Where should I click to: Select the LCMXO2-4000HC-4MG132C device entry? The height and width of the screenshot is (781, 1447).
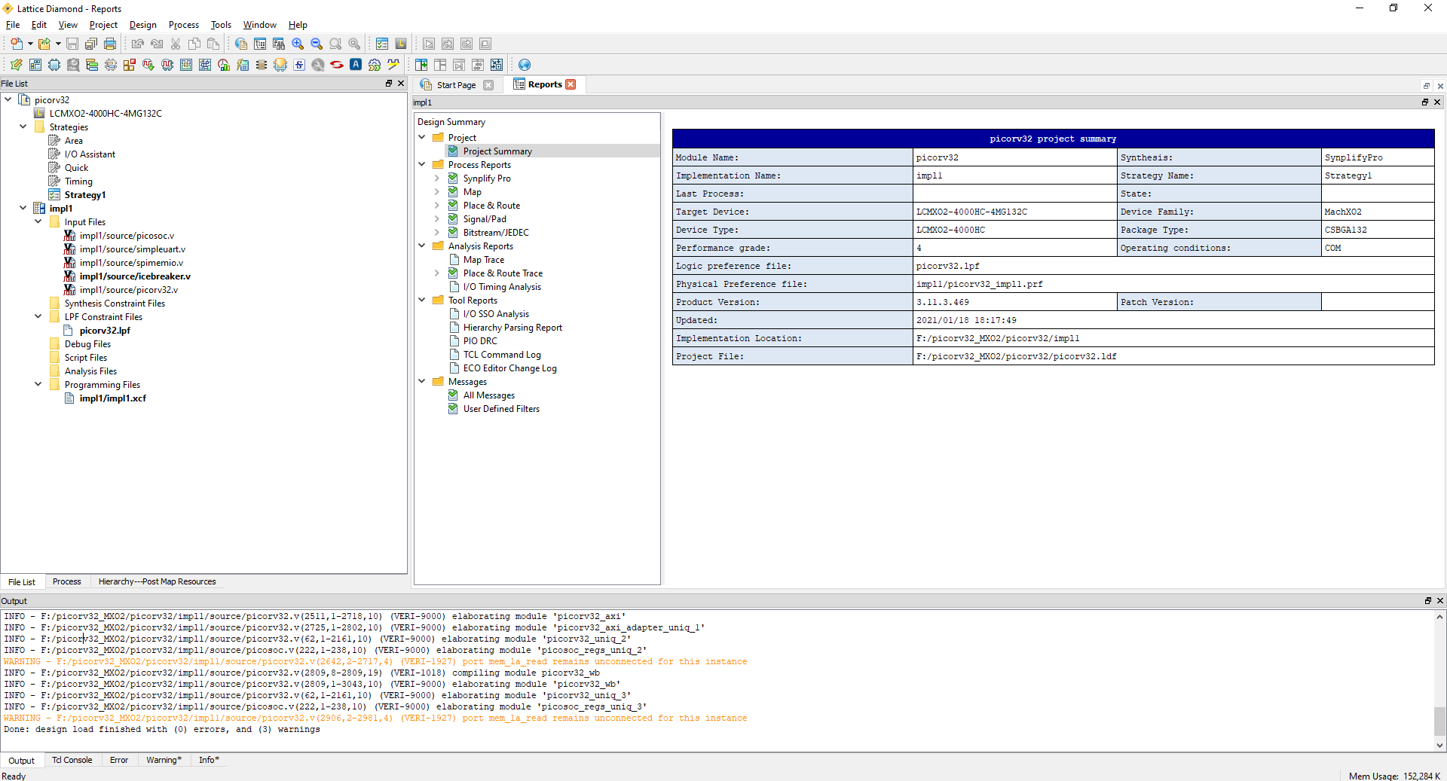coord(106,114)
